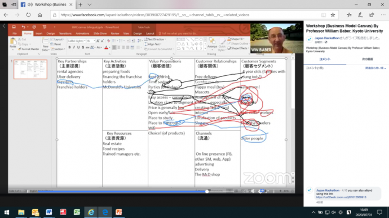Go back to the previous page
This screenshot has height=218, width=389.
click(x=6, y=15)
